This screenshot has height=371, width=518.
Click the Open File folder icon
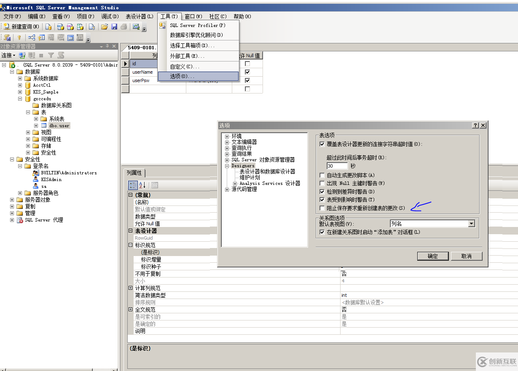click(104, 27)
